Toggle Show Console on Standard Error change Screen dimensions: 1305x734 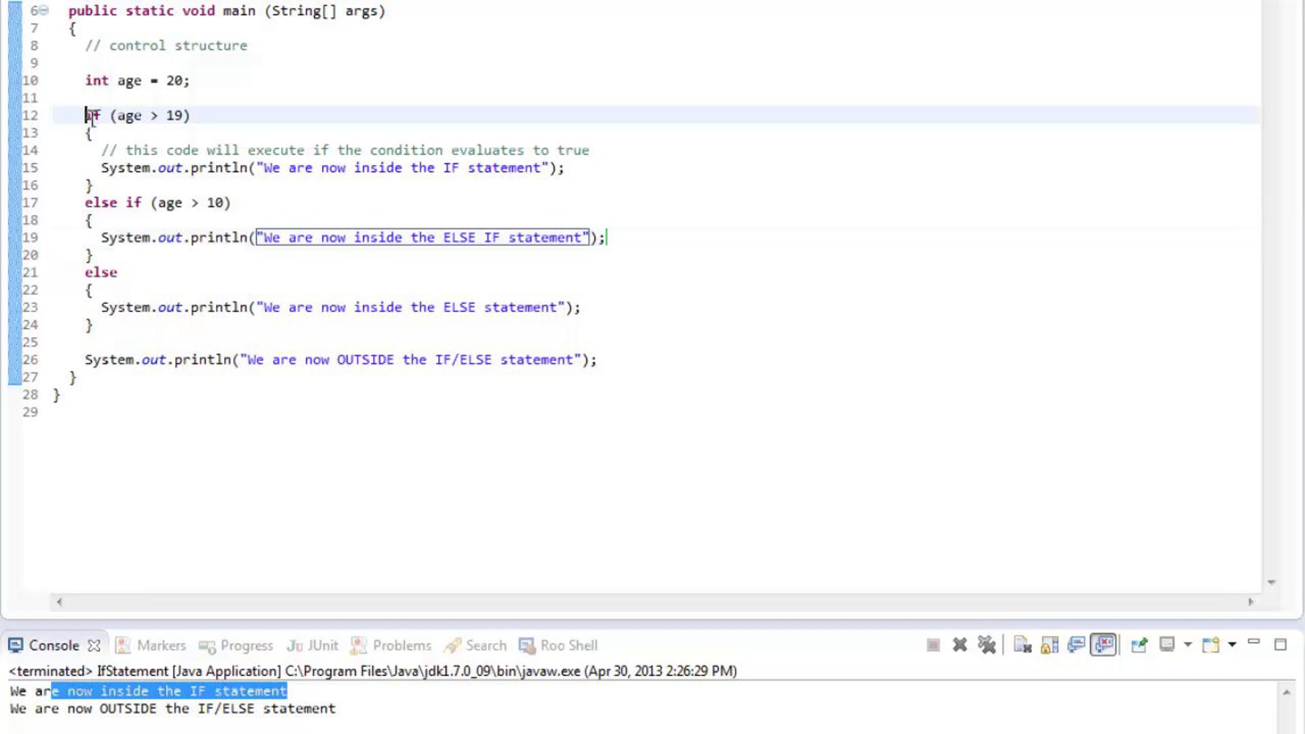coord(1103,645)
